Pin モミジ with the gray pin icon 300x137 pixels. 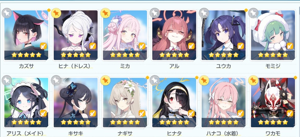click(253, 13)
